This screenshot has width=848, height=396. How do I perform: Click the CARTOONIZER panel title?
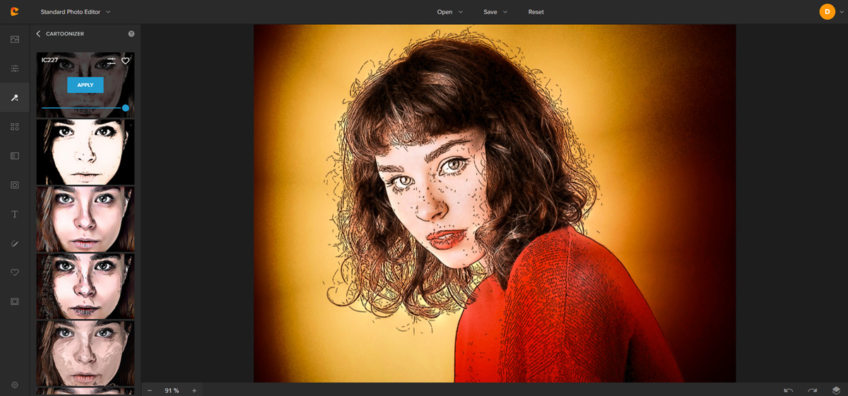[x=65, y=34]
